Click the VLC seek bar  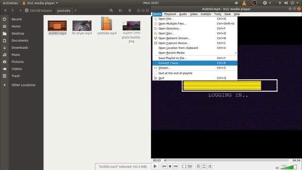point(226,161)
